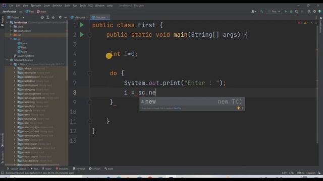Click the UTF-8 encoding in the status bar
Image resolution: width=323 pixels, height=181 pixels.
300,173
